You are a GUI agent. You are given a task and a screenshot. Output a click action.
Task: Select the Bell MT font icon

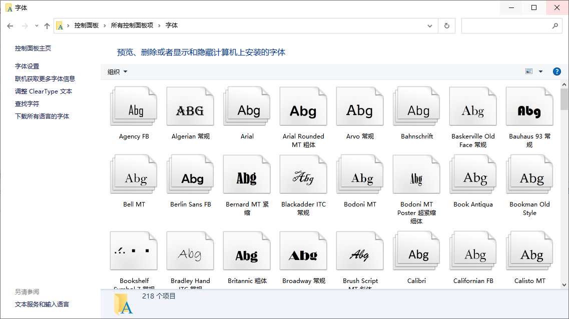(134, 174)
